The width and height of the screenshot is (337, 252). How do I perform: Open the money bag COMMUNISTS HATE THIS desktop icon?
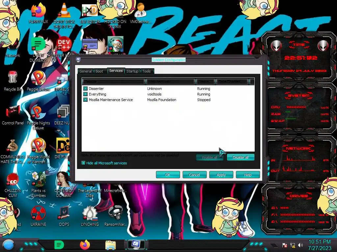[13, 152]
